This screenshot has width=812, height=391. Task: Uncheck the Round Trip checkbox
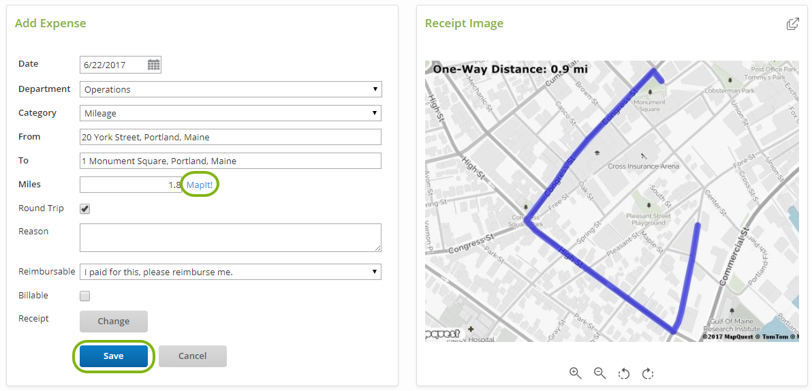[x=85, y=209]
